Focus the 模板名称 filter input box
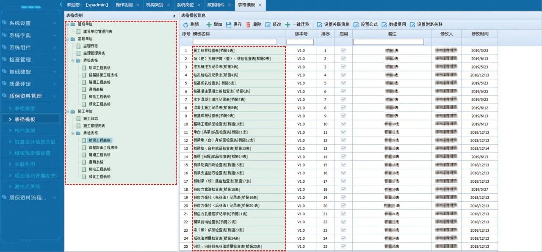 click(235, 42)
